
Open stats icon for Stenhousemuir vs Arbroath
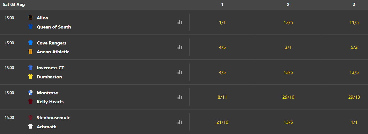pyautogui.click(x=180, y=122)
